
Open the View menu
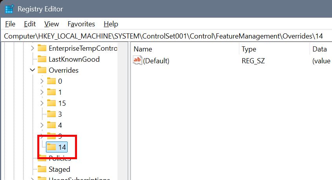(51, 24)
